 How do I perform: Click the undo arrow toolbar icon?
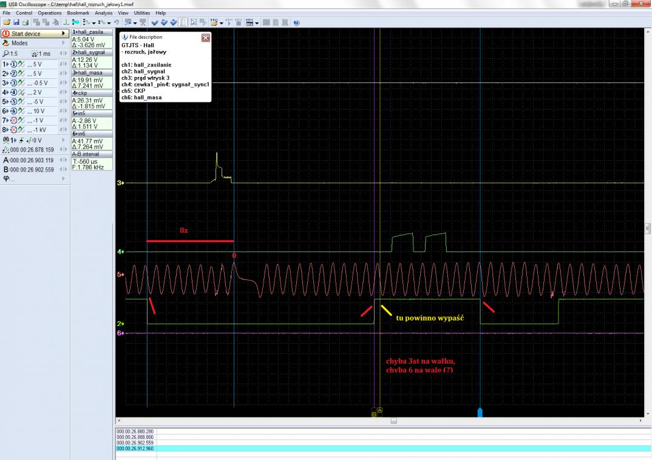(115, 22)
